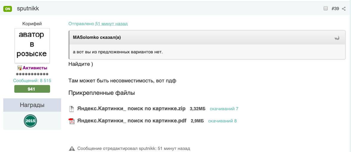The image size is (351, 152).
Task: Click the Сообщений: 8 515 post count
Action: coord(32,81)
